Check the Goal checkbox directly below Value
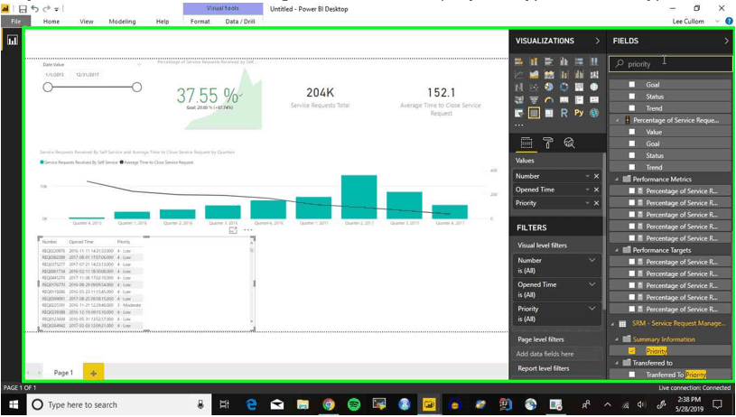The image size is (736, 417). click(632, 144)
